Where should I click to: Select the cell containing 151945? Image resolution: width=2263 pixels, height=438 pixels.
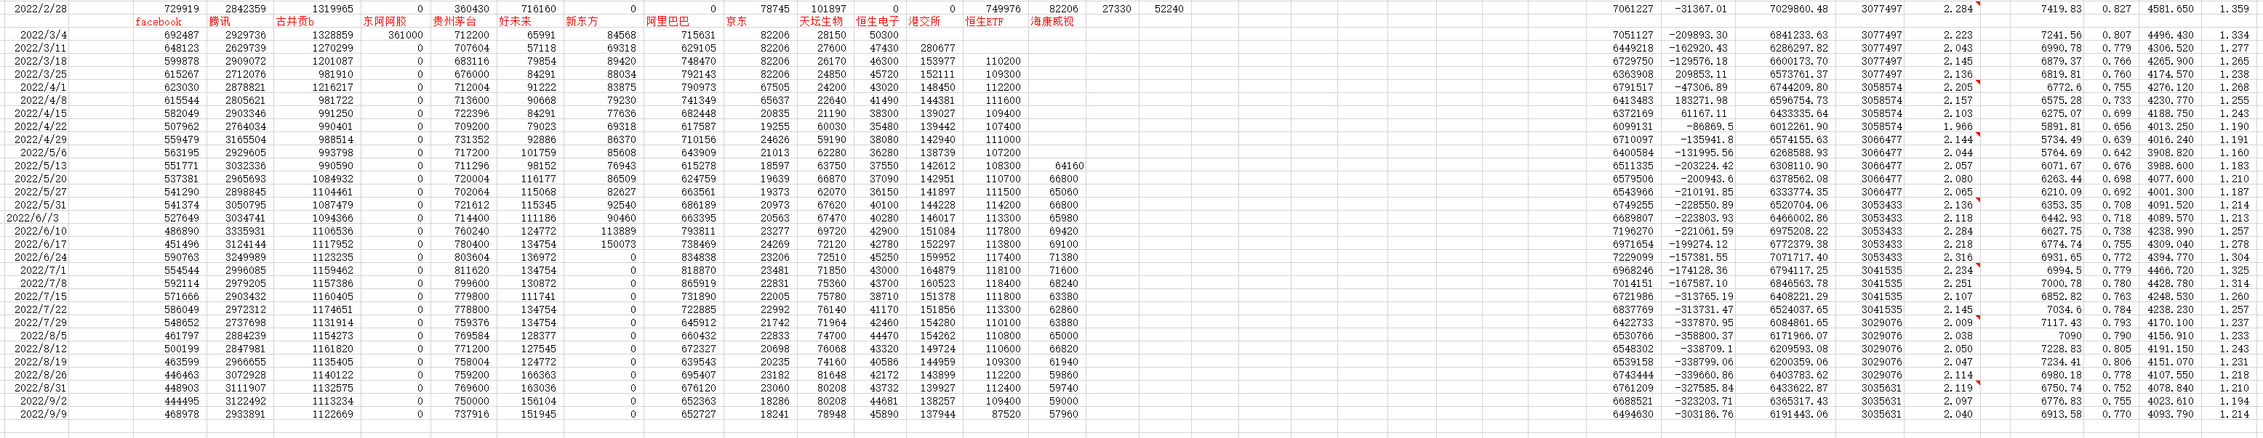(x=529, y=413)
